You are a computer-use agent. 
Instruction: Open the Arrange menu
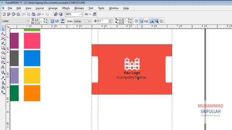tap(53, 8)
